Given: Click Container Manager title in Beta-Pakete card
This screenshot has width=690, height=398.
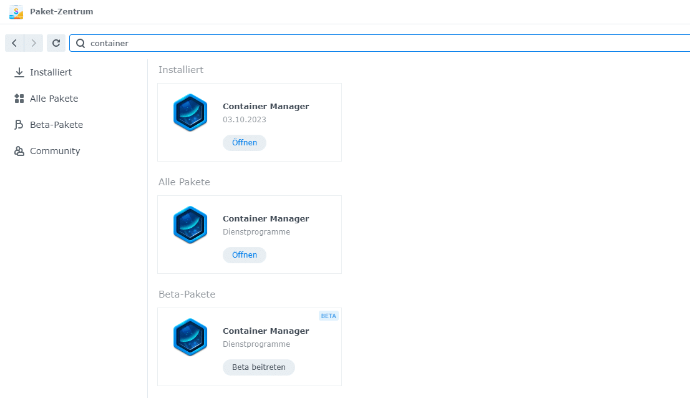Looking at the screenshot, I should click(x=266, y=331).
